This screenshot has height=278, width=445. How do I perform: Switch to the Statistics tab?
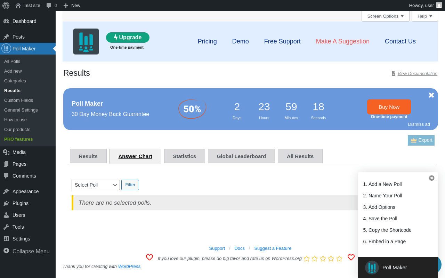tap(185, 156)
